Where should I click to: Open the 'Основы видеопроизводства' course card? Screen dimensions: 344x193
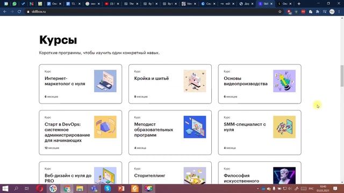pos(260,84)
